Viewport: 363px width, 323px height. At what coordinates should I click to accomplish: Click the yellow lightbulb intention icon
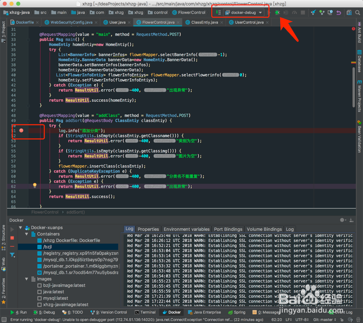tap(35, 185)
